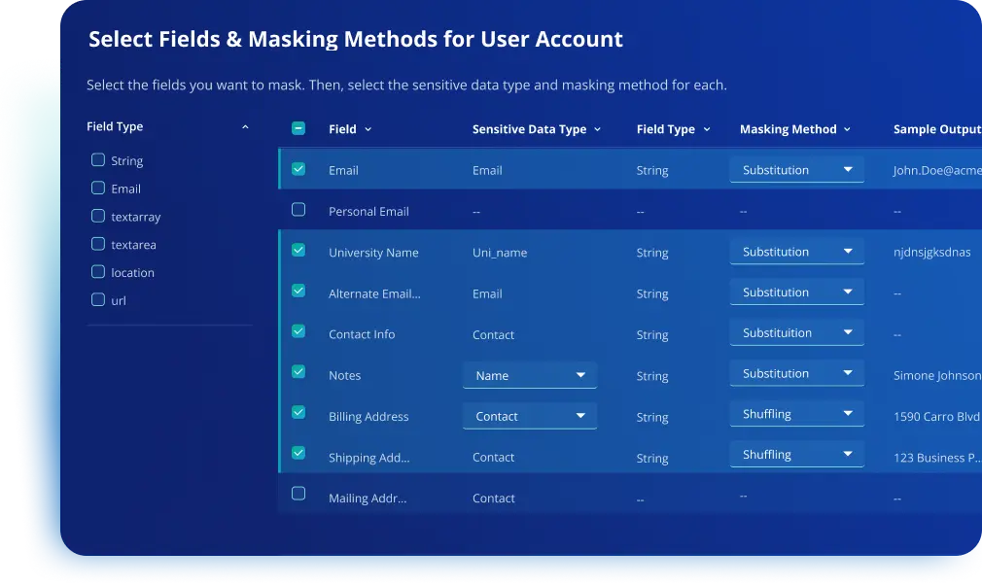Click the Uni_name data type cell
982x585 pixels.
[500, 253]
